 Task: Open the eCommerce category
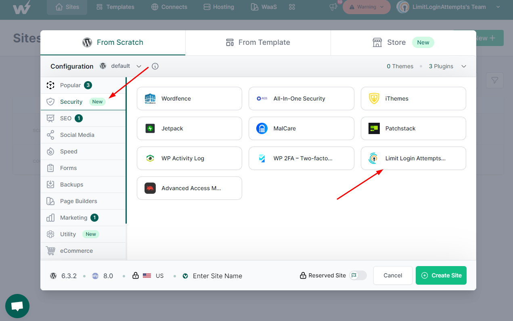[83, 251]
